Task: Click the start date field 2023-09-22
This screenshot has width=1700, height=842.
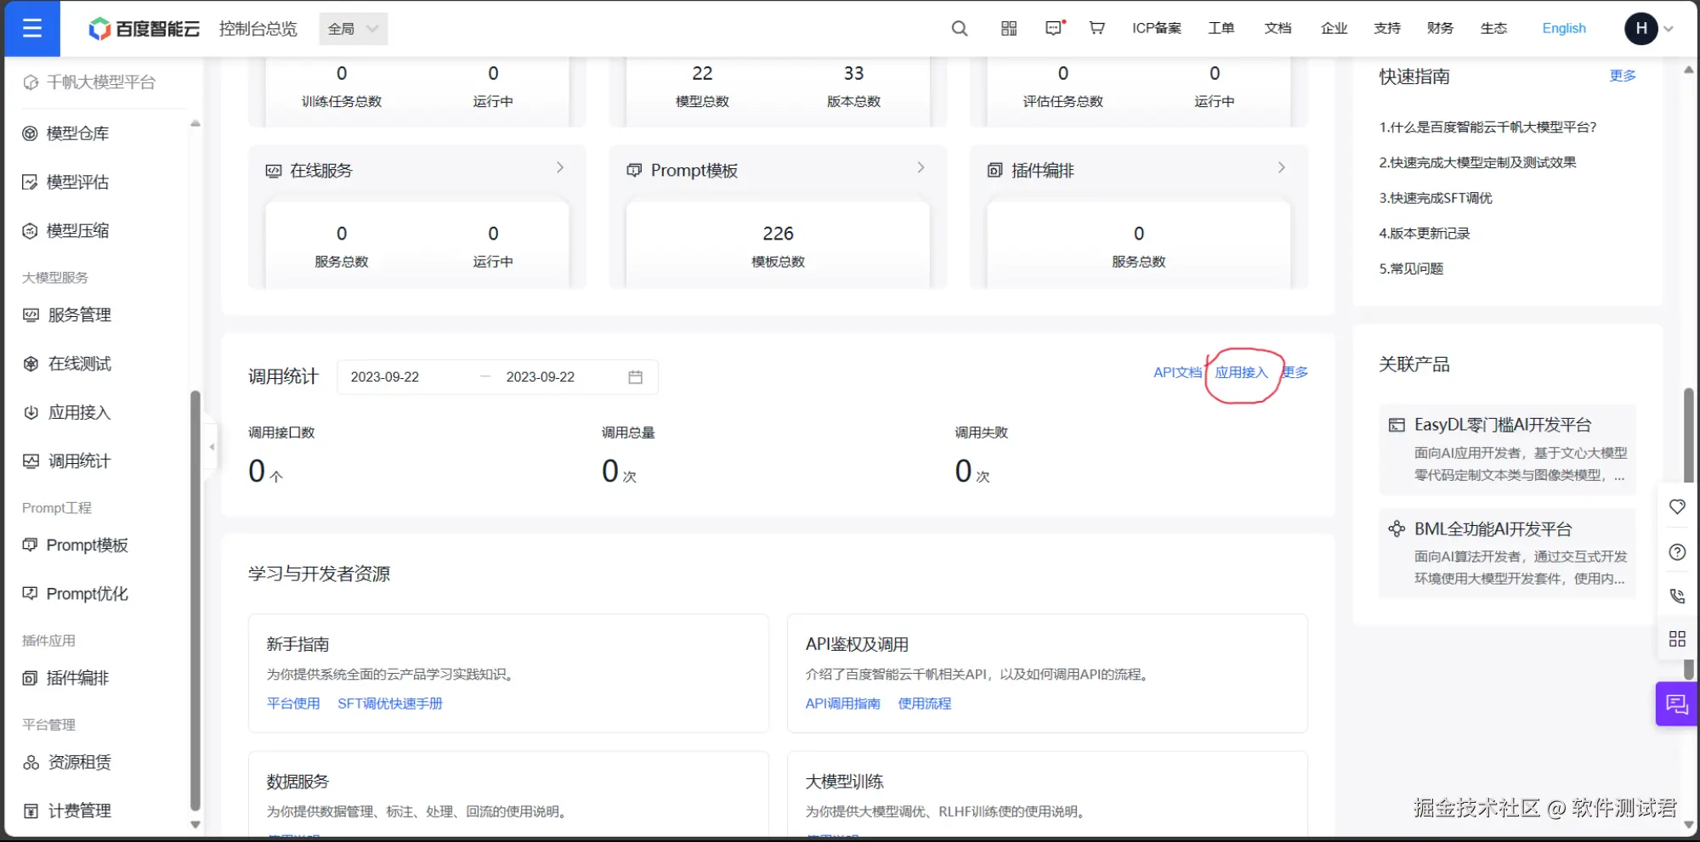Action: coord(385,377)
